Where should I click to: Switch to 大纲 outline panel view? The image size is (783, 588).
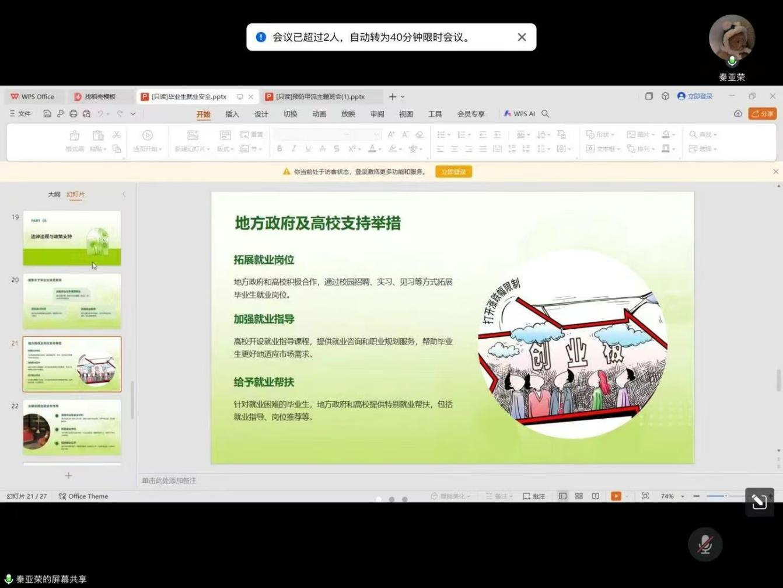[54, 194]
